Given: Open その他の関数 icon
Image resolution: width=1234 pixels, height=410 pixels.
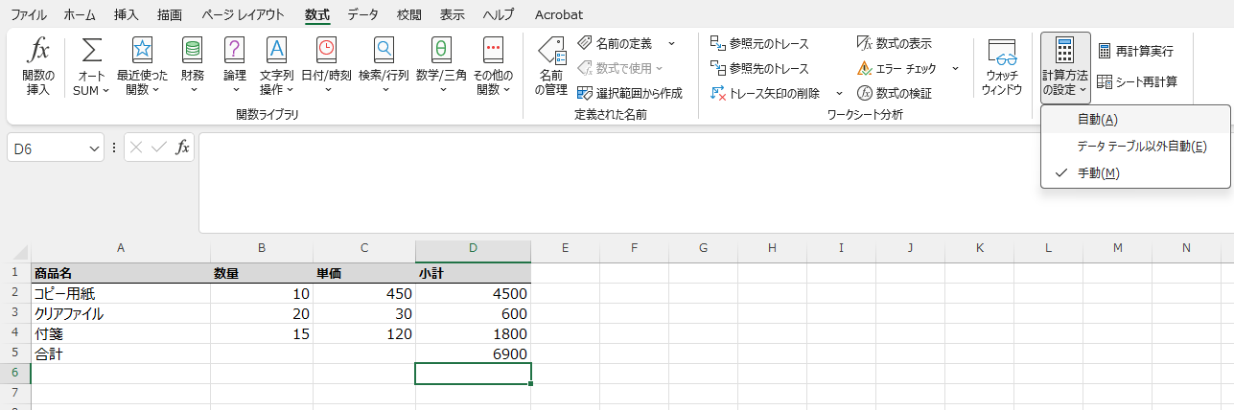Looking at the screenshot, I should coord(494,50).
